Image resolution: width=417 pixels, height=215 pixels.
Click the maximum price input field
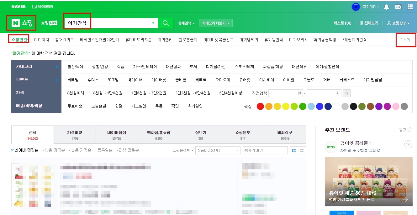click(x=324, y=93)
